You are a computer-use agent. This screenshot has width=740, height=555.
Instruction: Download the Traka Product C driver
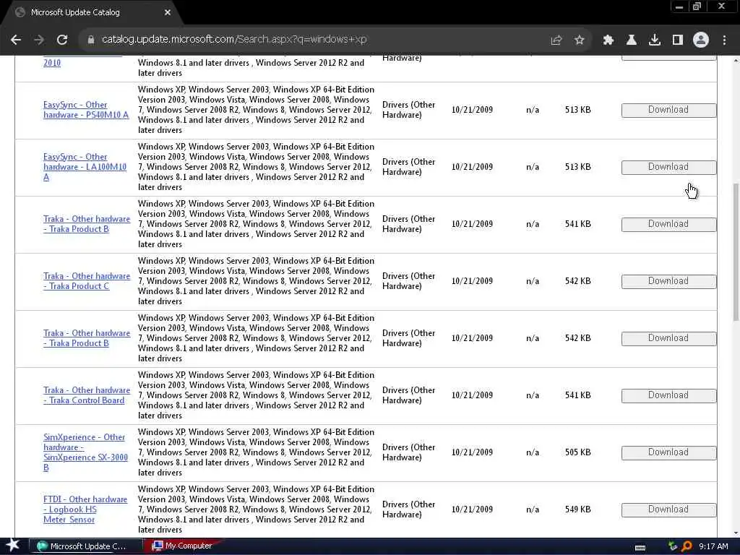(668, 281)
